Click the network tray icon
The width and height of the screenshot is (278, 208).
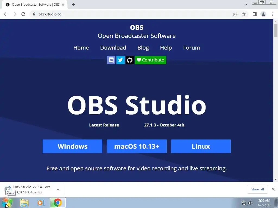click(x=244, y=203)
